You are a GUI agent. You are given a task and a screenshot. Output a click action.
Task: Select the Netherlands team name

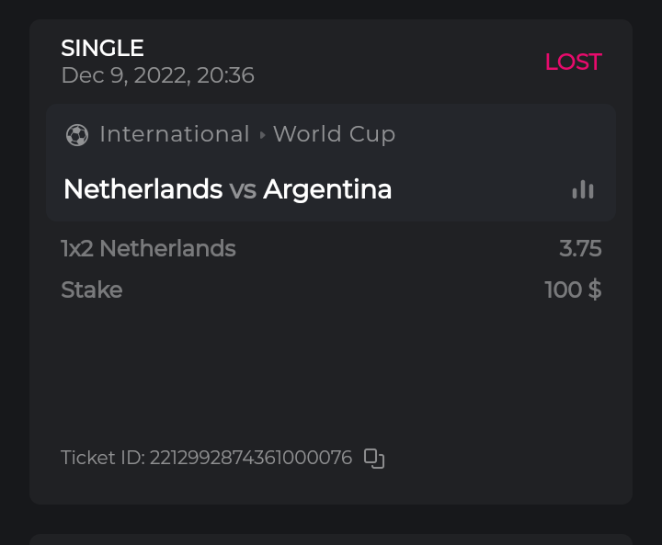(x=143, y=189)
